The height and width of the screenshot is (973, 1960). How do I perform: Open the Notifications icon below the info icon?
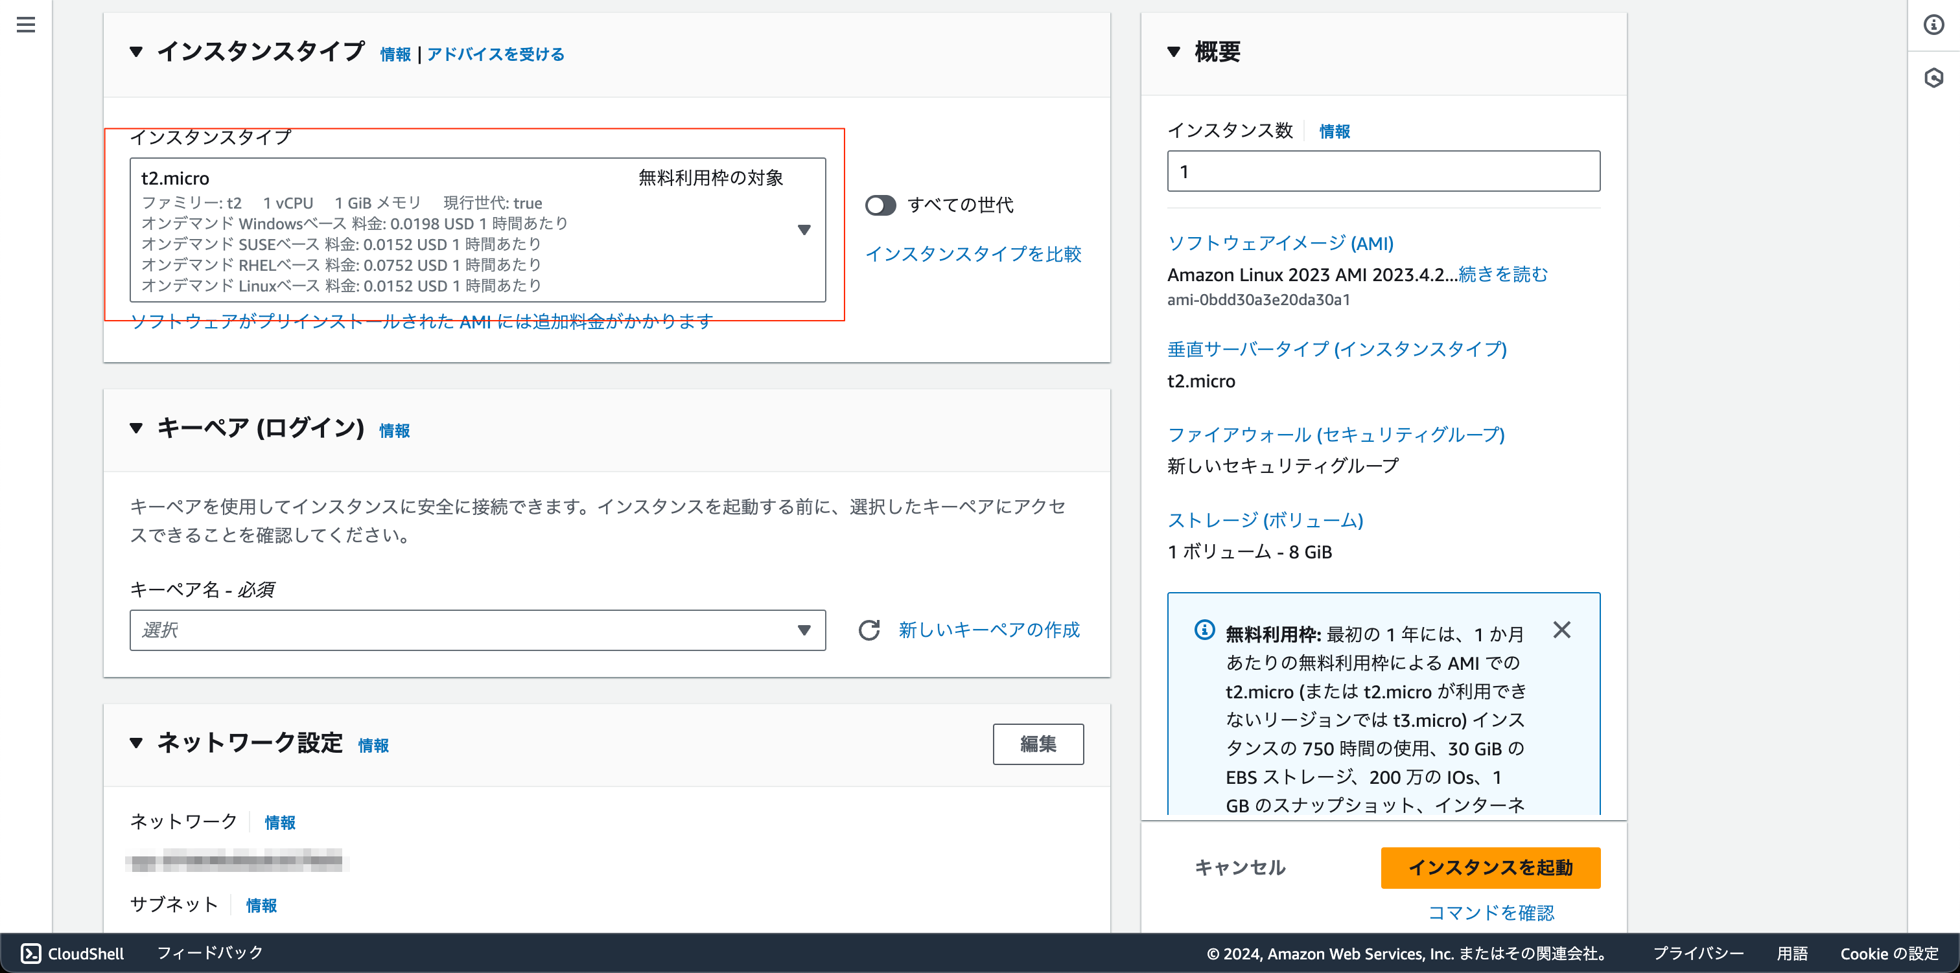tap(1933, 77)
